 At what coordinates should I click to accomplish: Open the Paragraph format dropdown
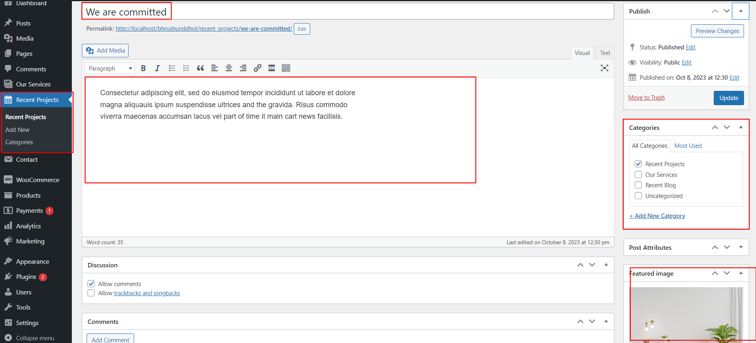click(110, 69)
